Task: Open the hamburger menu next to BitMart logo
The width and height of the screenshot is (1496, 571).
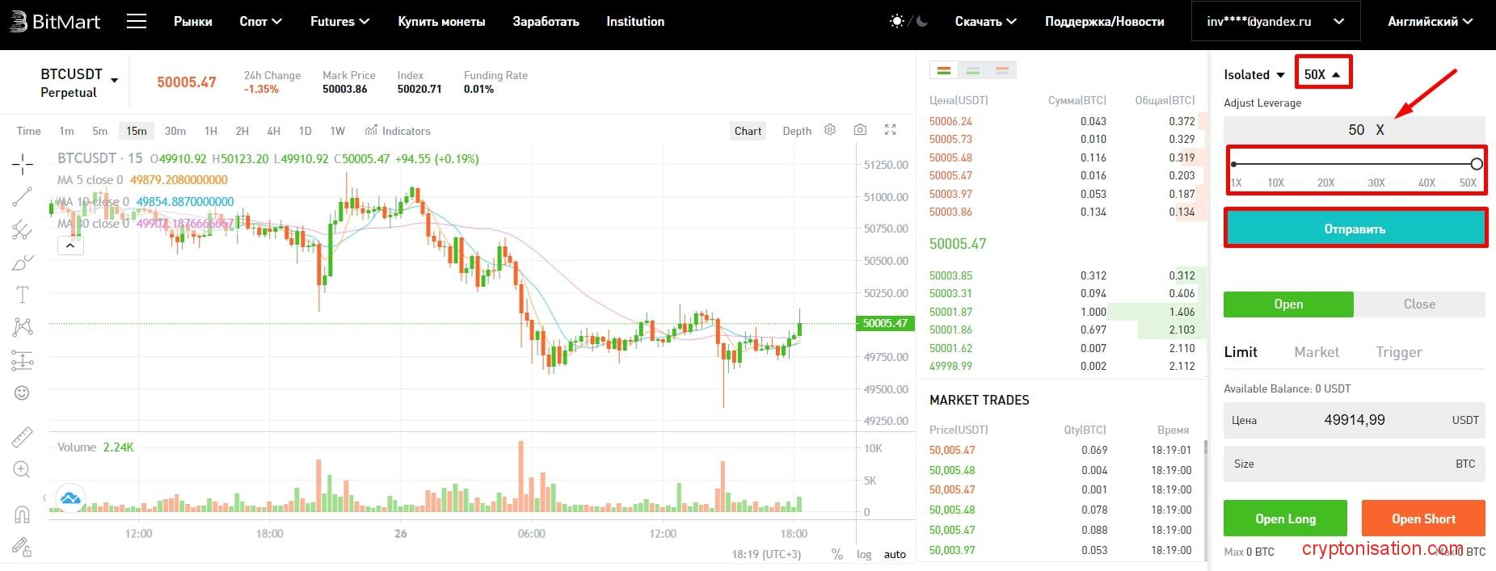Action: [137, 22]
